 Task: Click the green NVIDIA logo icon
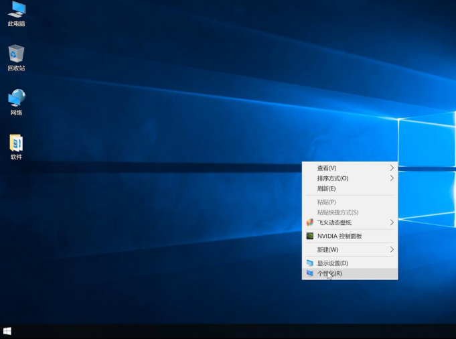310,236
